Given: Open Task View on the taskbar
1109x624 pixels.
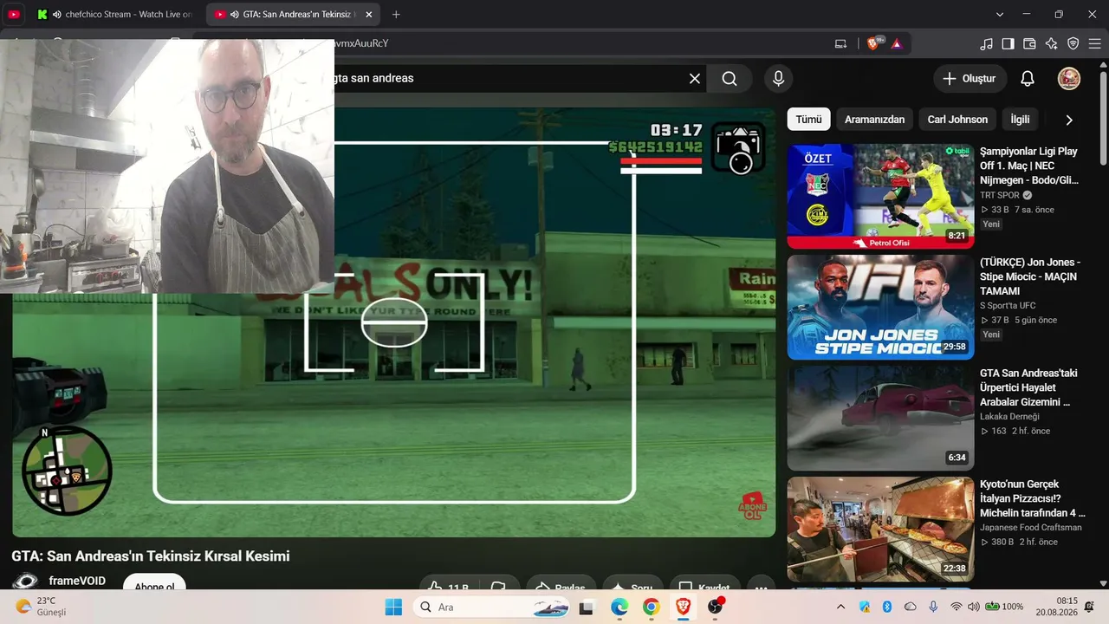Looking at the screenshot, I should pyautogui.click(x=587, y=607).
